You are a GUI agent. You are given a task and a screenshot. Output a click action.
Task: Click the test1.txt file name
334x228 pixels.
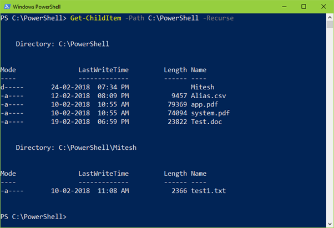click(209, 191)
